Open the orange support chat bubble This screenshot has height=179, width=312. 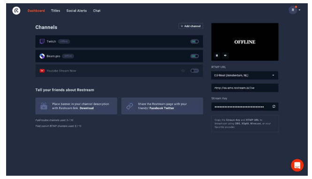[297, 165]
